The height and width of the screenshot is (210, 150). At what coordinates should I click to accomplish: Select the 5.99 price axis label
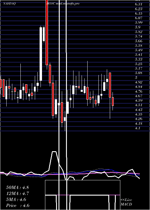(139, 22)
